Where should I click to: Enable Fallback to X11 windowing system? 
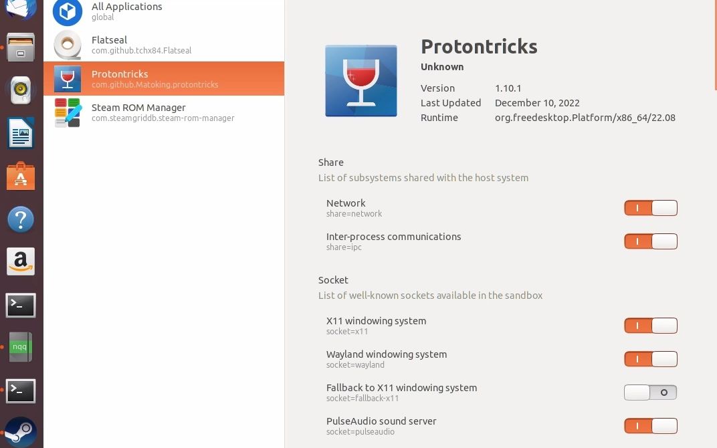650,393
